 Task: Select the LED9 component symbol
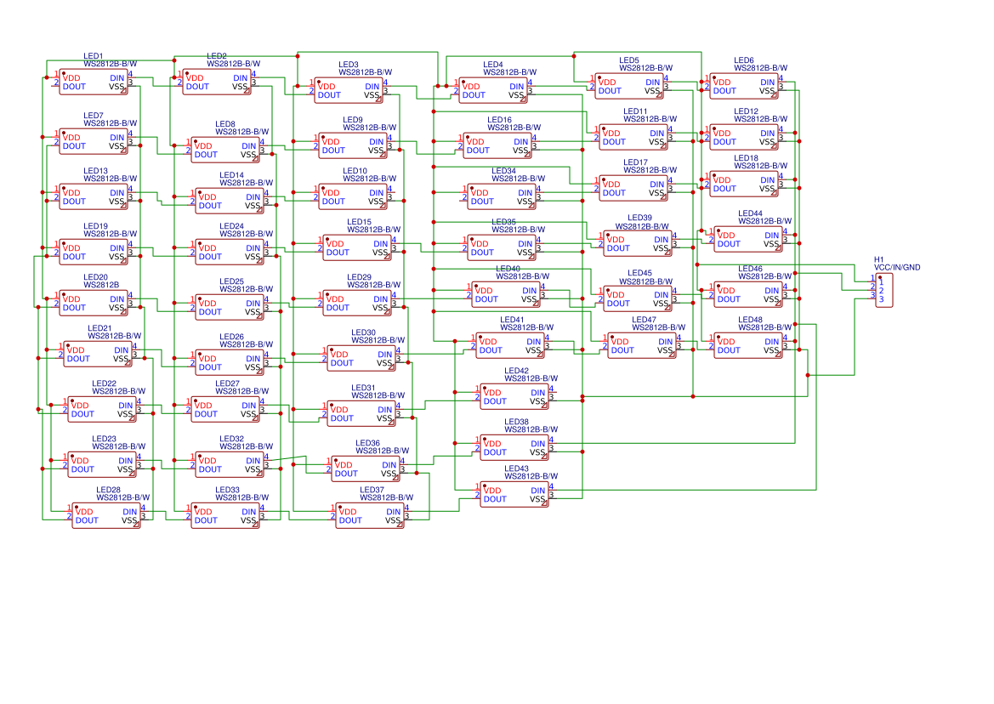(353, 145)
